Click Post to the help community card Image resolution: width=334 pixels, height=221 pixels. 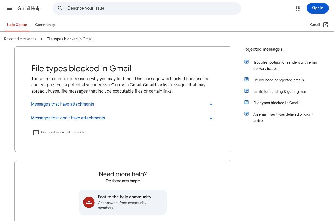pos(123,202)
